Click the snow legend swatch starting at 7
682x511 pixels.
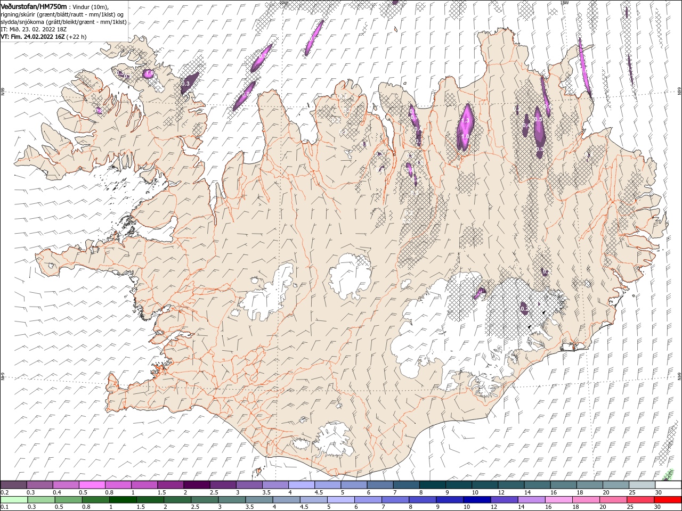coord(406,484)
